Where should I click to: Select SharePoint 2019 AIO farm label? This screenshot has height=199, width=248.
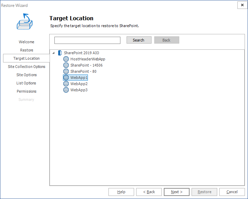(81, 53)
